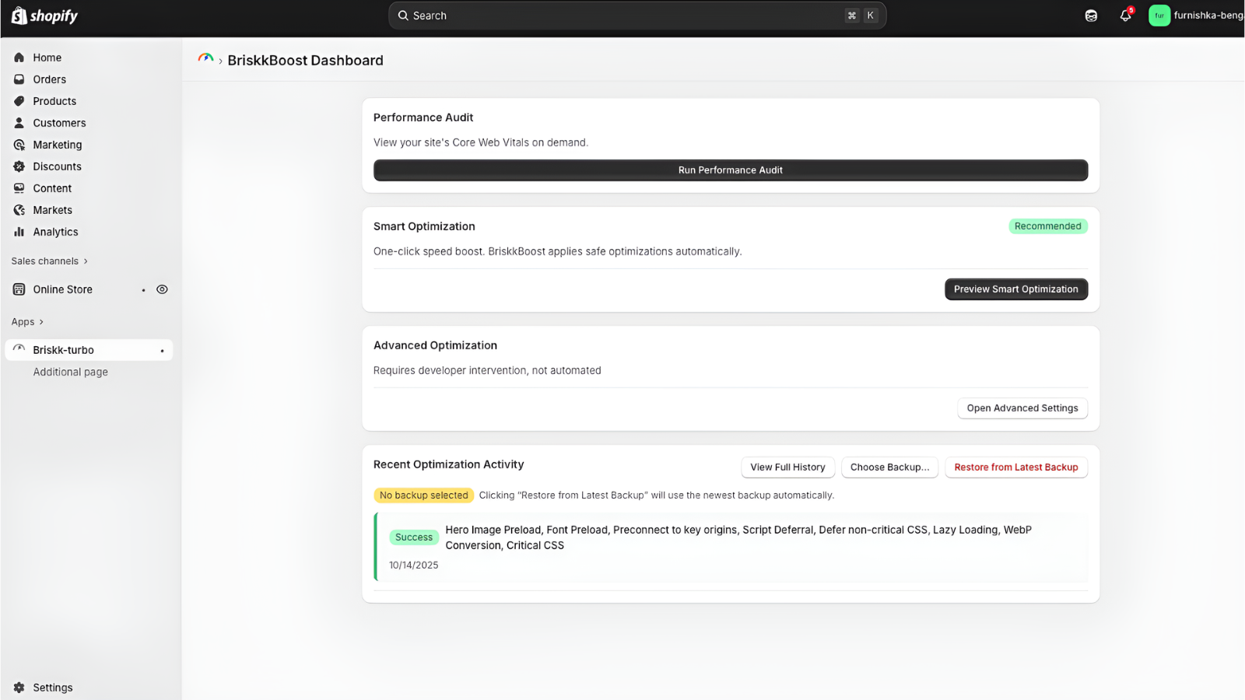The height and width of the screenshot is (700, 1245).
Task: Click the Products tag icon
Action: pyautogui.click(x=19, y=101)
